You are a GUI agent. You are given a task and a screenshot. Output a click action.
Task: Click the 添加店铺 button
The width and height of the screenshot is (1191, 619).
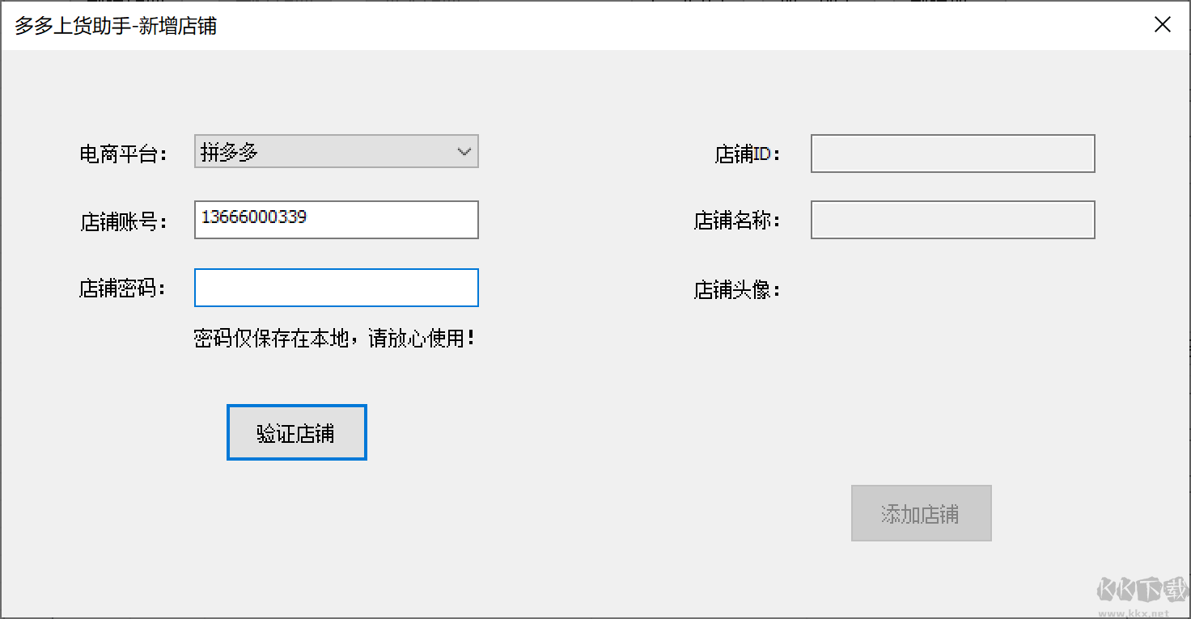click(x=921, y=513)
